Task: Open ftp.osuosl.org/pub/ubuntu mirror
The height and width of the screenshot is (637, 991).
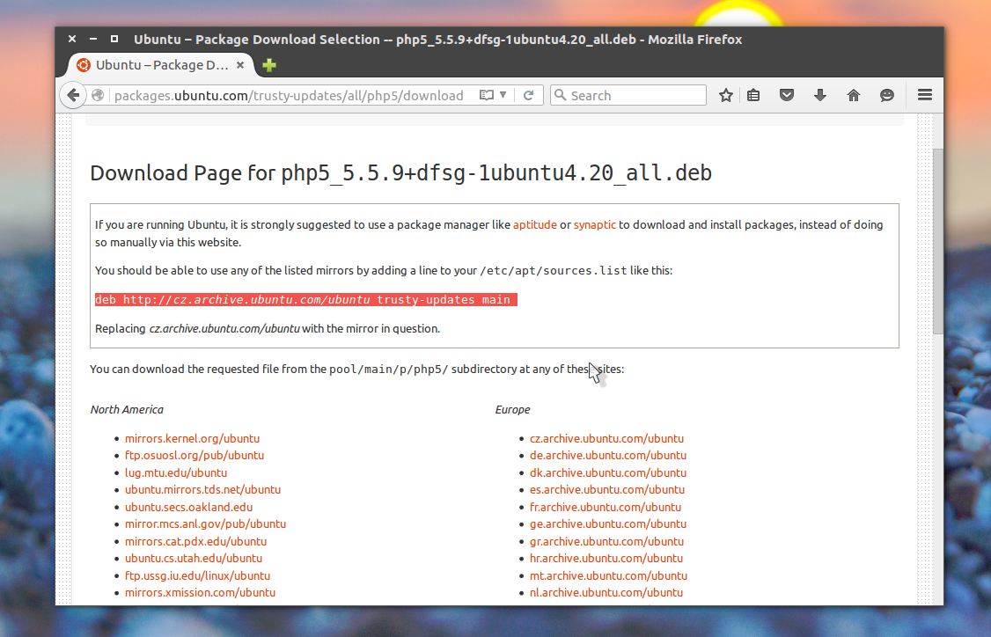Action: click(x=195, y=456)
